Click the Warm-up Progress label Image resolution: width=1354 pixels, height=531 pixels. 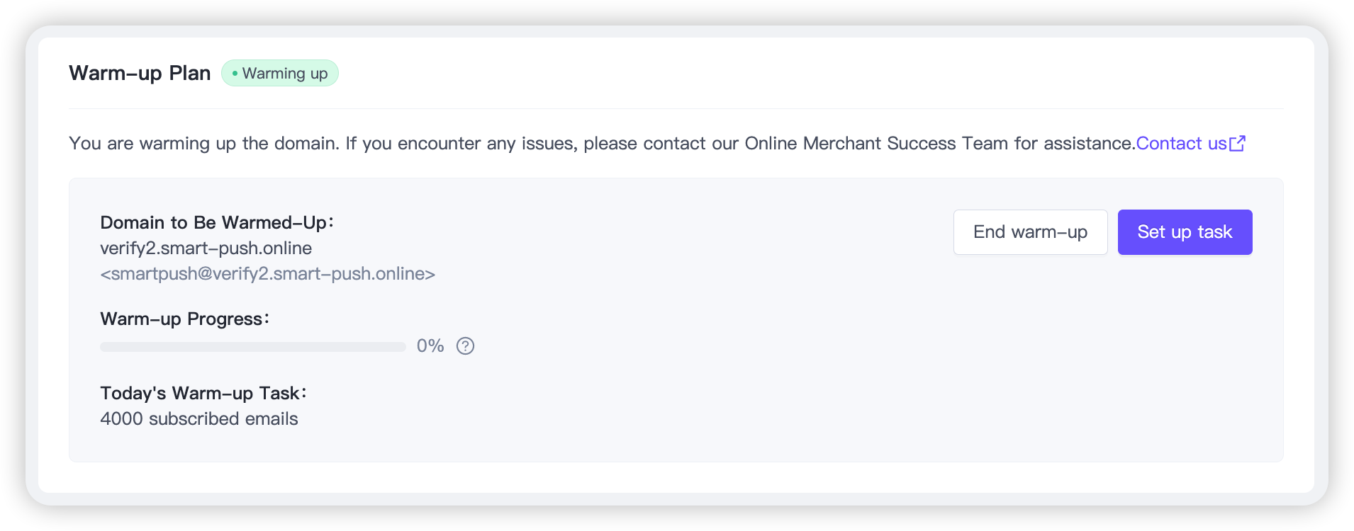click(184, 319)
